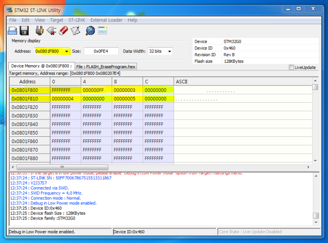Connect to the target via plug icon
Viewport: 328px width, 243px height.
click(39, 31)
